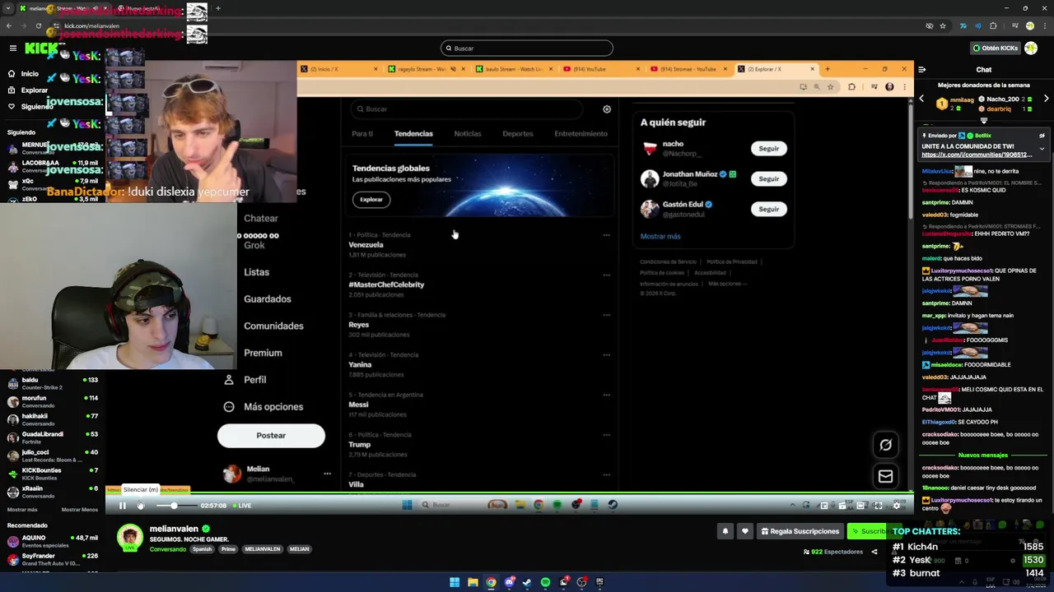Mute the stream with Silenciar button
This screenshot has height=592, width=1054.
[141, 506]
